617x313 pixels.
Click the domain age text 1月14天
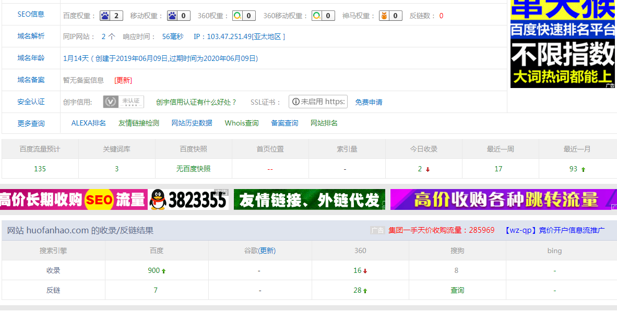tap(76, 58)
